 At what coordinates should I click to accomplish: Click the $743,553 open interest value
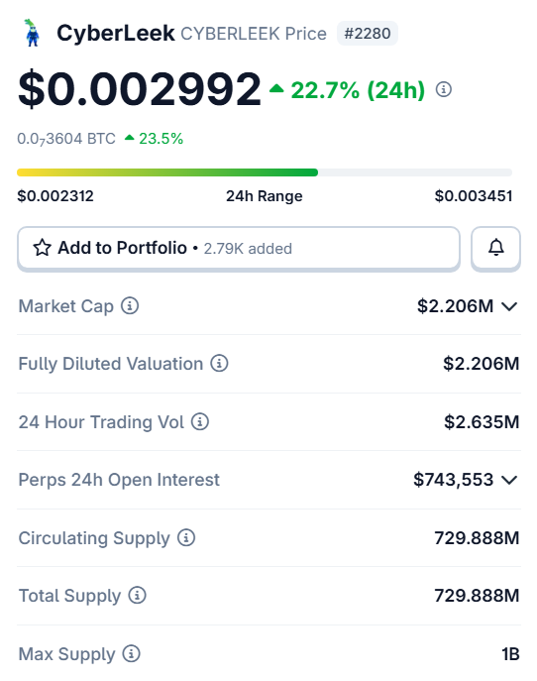tap(453, 480)
